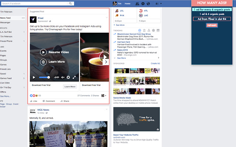Expand video to fullscreen
This screenshot has width=236, height=147.
coord(74,77)
